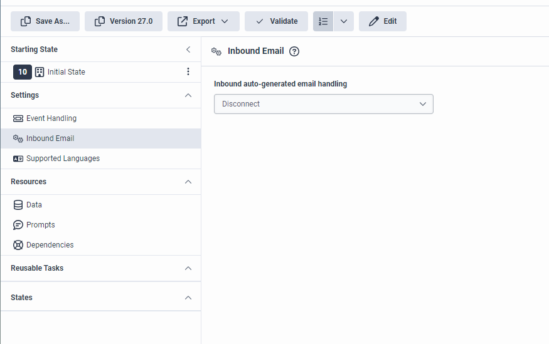Click the Edit button

tap(383, 21)
